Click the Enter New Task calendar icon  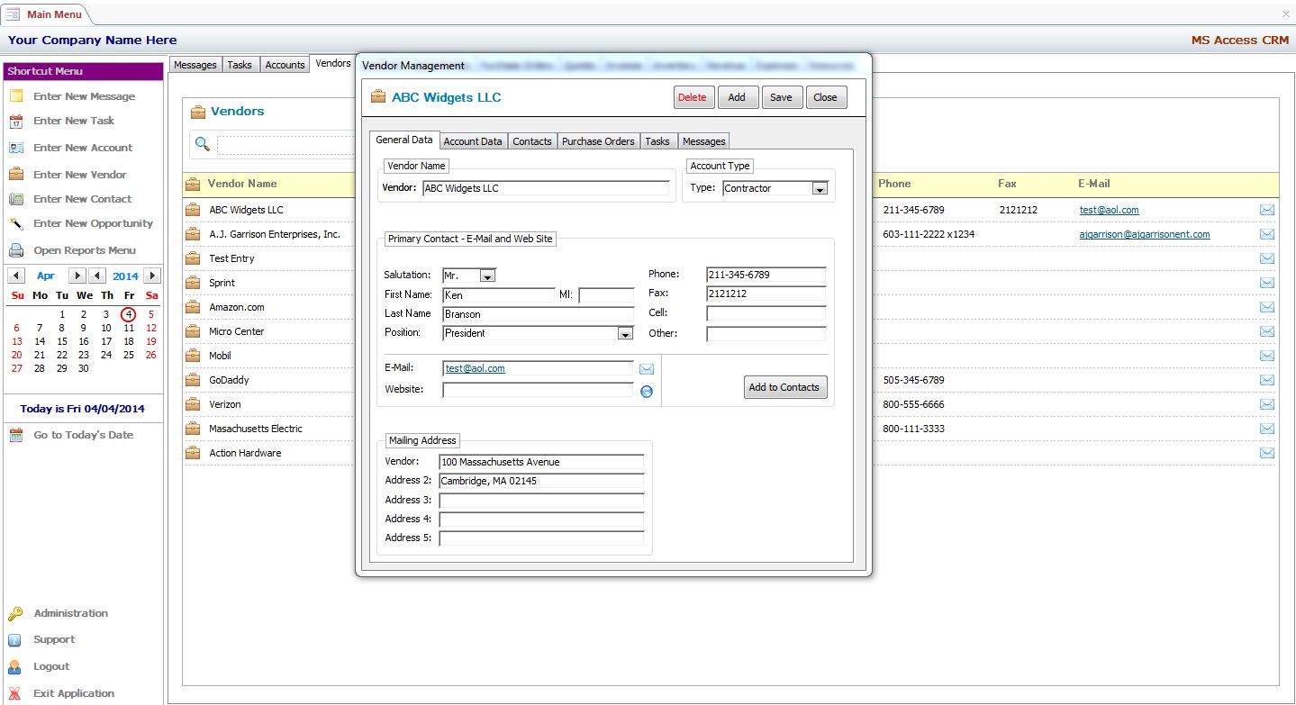pos(16,122)
